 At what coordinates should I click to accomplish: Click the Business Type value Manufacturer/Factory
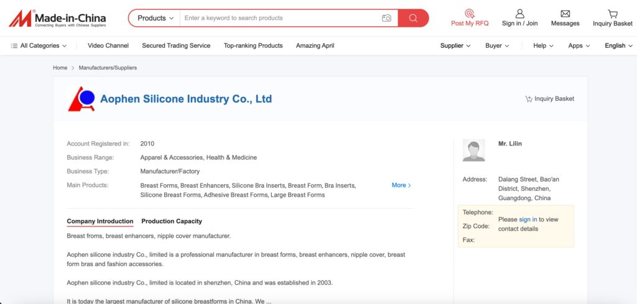click(x=170, y=172)
